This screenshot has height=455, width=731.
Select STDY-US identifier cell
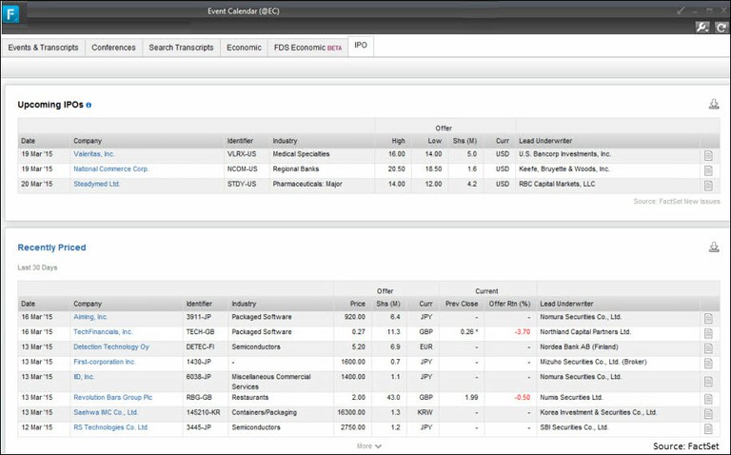(242, 184)
